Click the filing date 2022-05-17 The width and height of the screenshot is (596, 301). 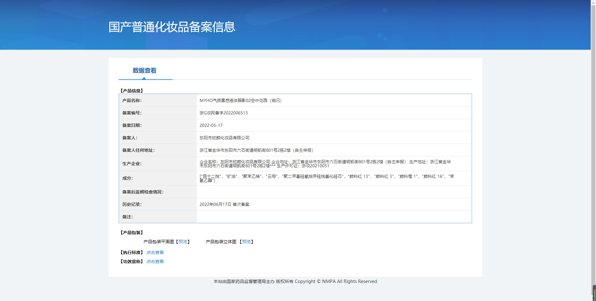[211, 125]
